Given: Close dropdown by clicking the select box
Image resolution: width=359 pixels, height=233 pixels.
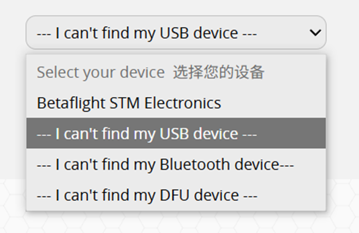Looking at the screenshot, I should click(176, 33).
